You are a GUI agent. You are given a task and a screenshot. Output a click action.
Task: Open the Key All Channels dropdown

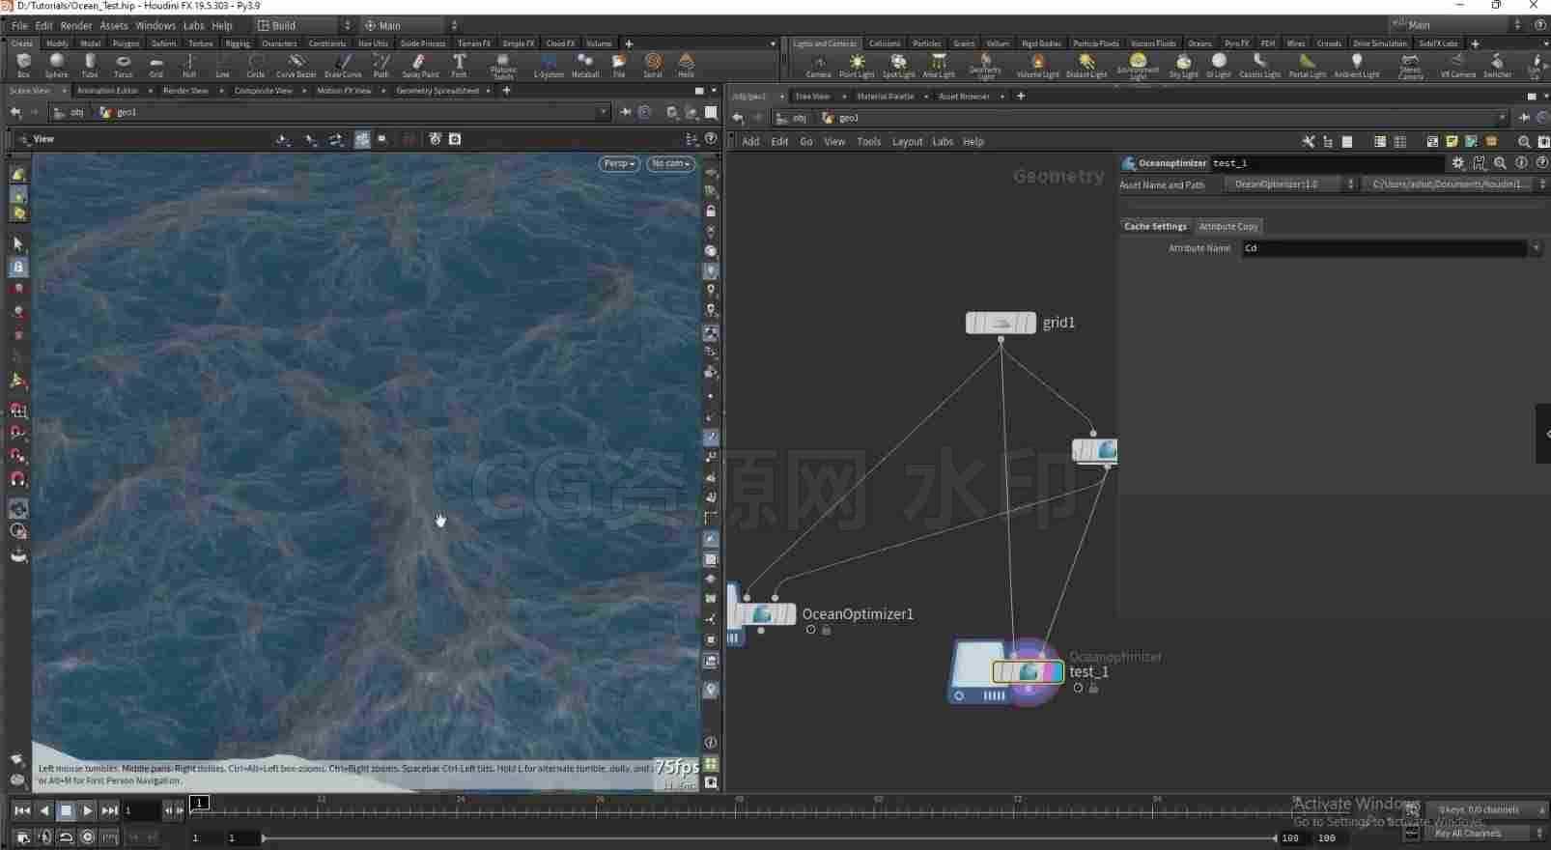click(x=1485, y=833)
